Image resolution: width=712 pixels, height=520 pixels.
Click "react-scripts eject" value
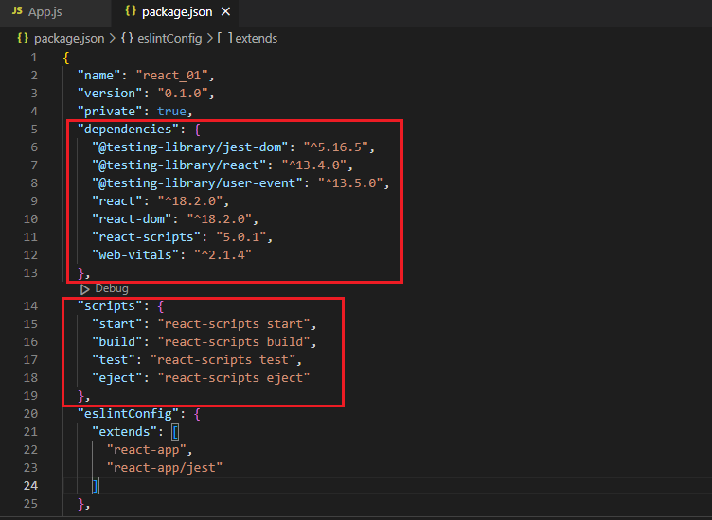tap(234, 378)
